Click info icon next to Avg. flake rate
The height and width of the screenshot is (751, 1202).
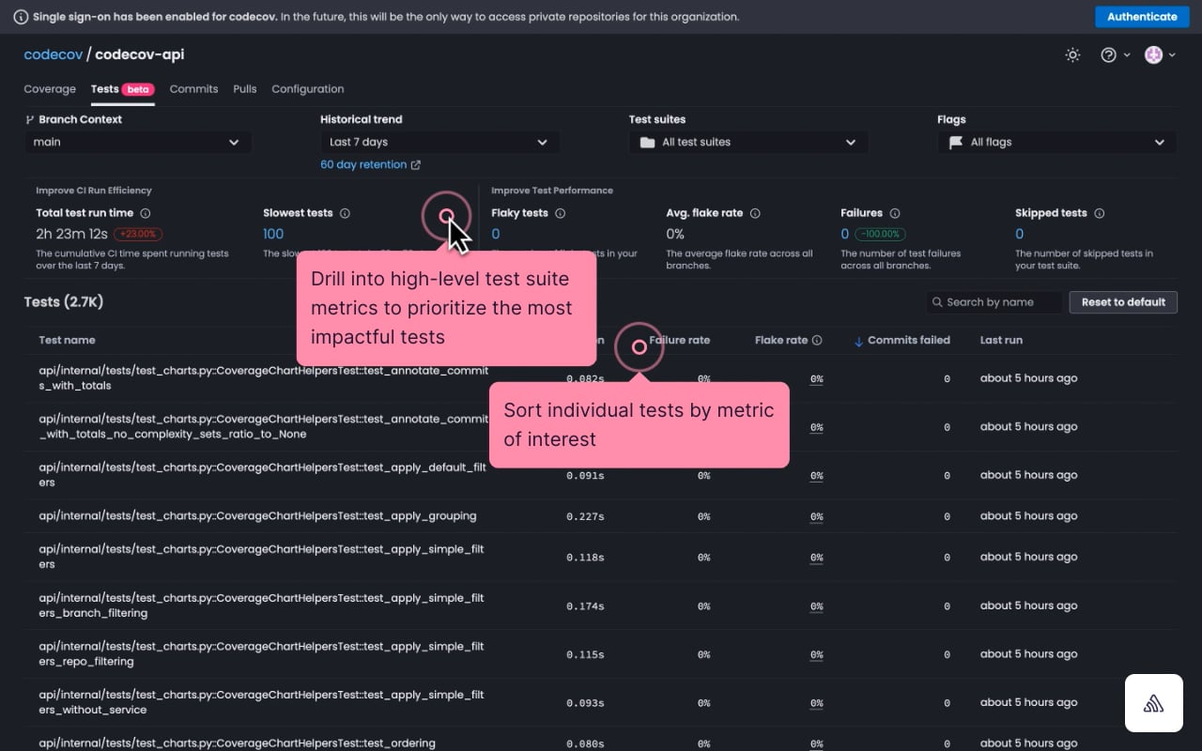[755, 213]
